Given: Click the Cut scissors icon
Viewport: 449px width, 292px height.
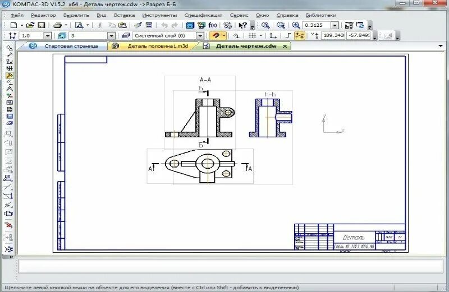Looking at the screenshot, I should coord(100,25).
